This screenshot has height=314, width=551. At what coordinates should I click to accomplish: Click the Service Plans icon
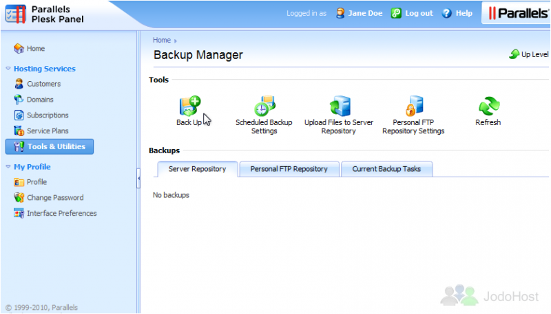[19, 131]
